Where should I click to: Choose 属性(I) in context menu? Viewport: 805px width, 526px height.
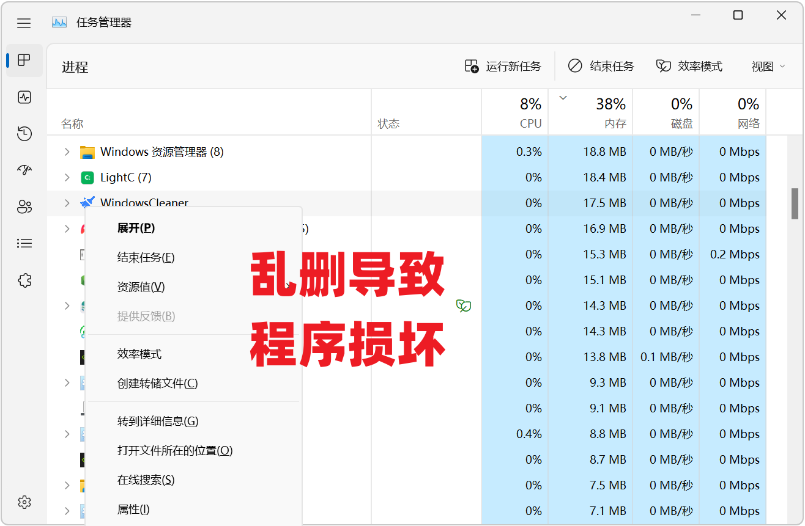tap(193, 509)
